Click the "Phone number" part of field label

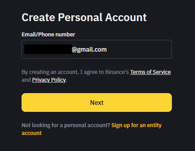tap(57, 34)
